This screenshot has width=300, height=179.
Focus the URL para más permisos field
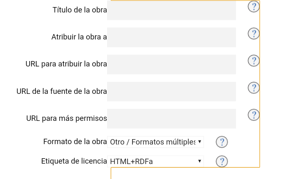[x=171, y=118]
